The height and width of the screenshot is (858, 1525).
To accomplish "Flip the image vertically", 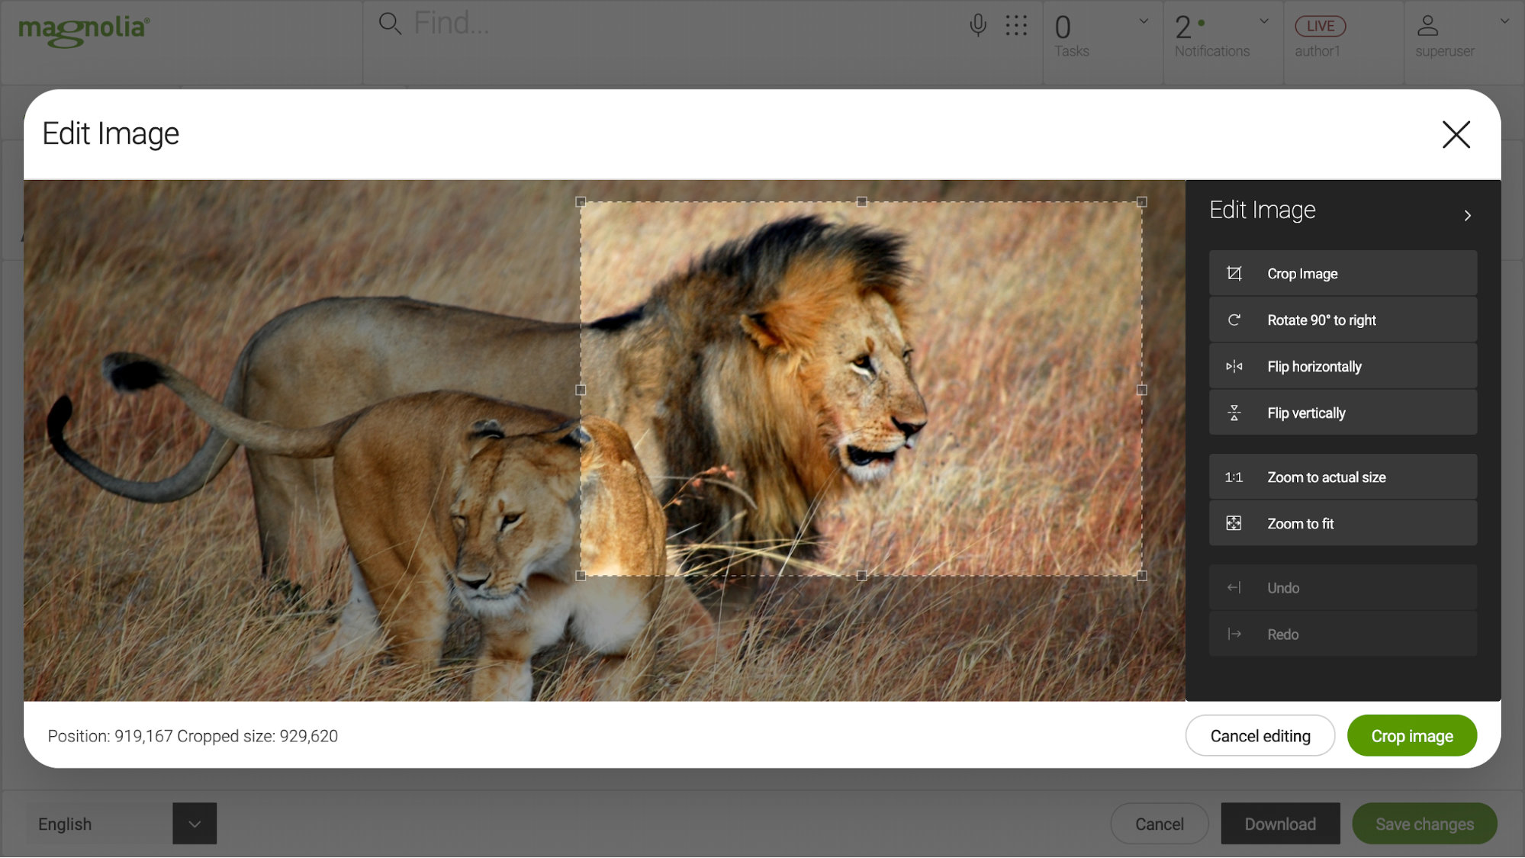I will point(1341,413).
